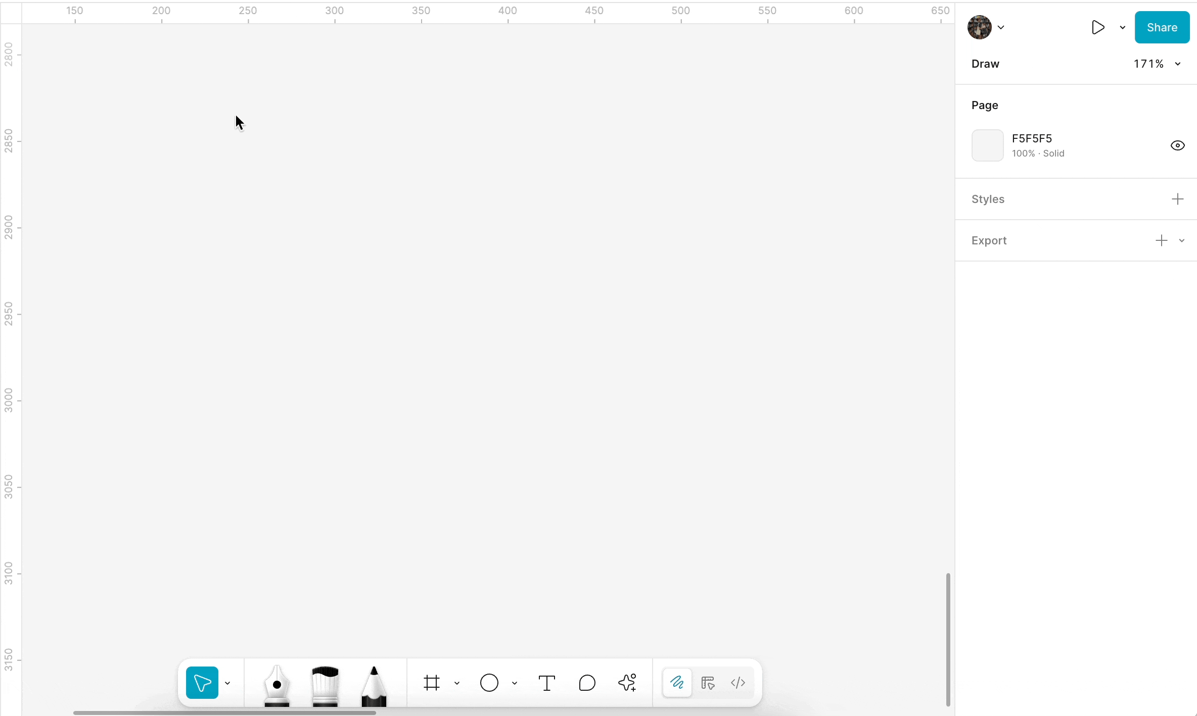Image resolution: width=1197 pixels, height=716 pixels.
Task: Select the Frame tool
Action: [x=432, y=683]
